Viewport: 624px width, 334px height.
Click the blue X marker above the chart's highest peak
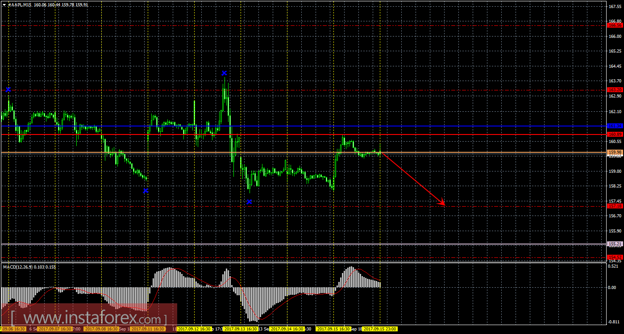point(224,73)
